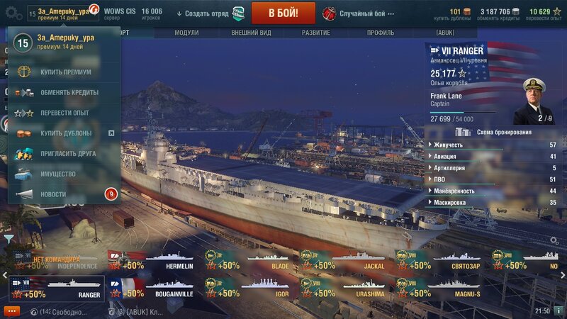Expand the Маскировка stat row
This screenshot has width=567, height=319.
[x=493, y=203]
